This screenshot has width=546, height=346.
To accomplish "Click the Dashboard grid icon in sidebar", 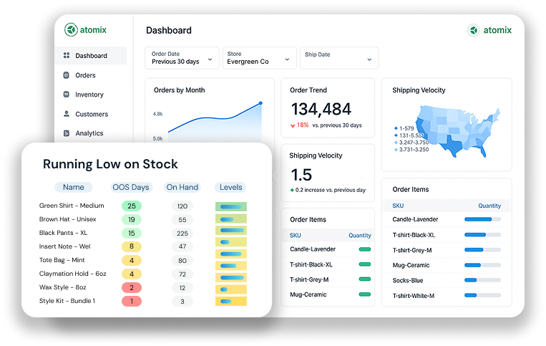I will click(x=66, y=55).
